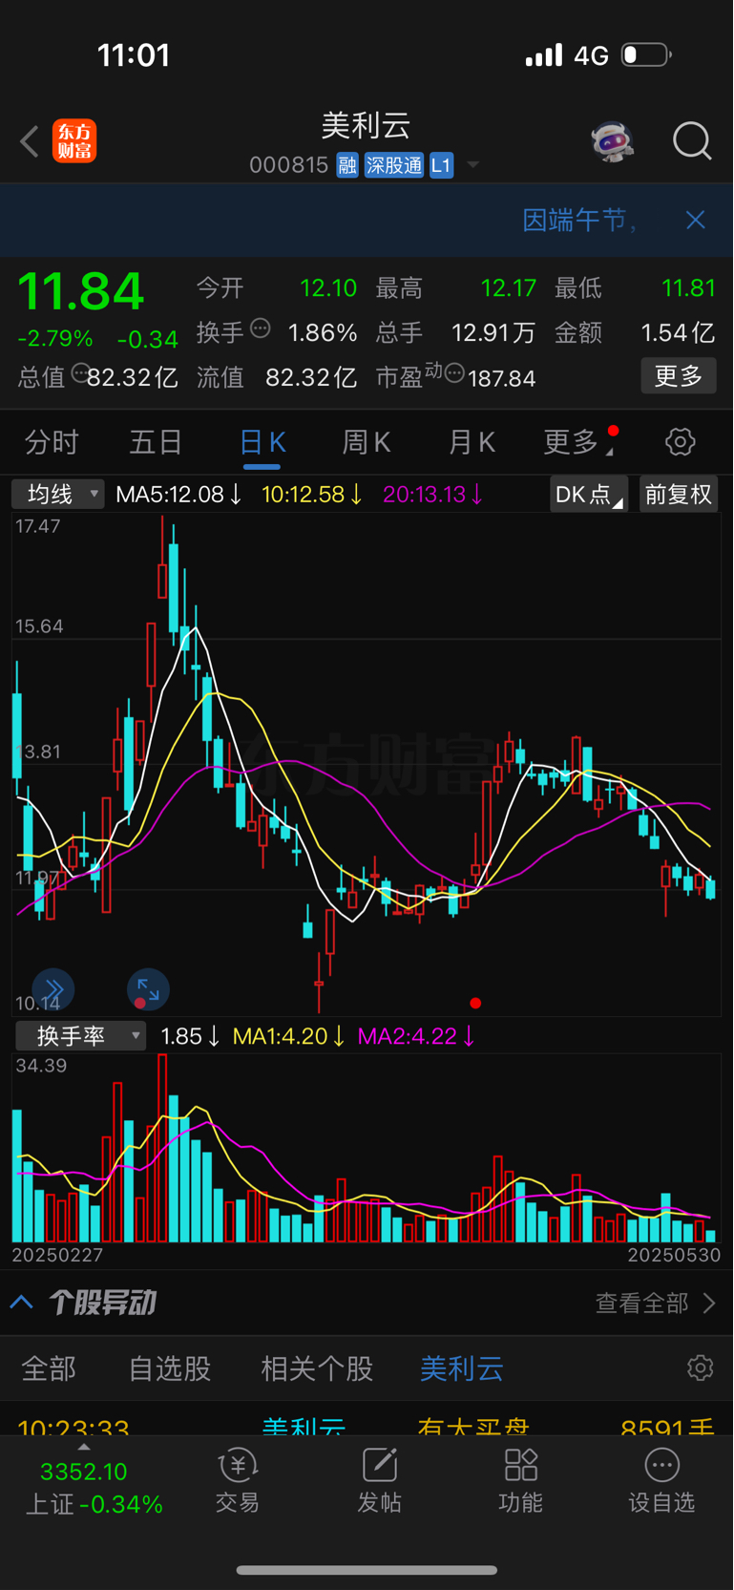The height and width of the screenshot is (1590, 734).
Task: Open the 更多 quote details button
Action: [x=679, y=375]
